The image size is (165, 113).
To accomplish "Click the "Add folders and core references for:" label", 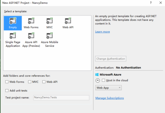I will tap(27, 76).
